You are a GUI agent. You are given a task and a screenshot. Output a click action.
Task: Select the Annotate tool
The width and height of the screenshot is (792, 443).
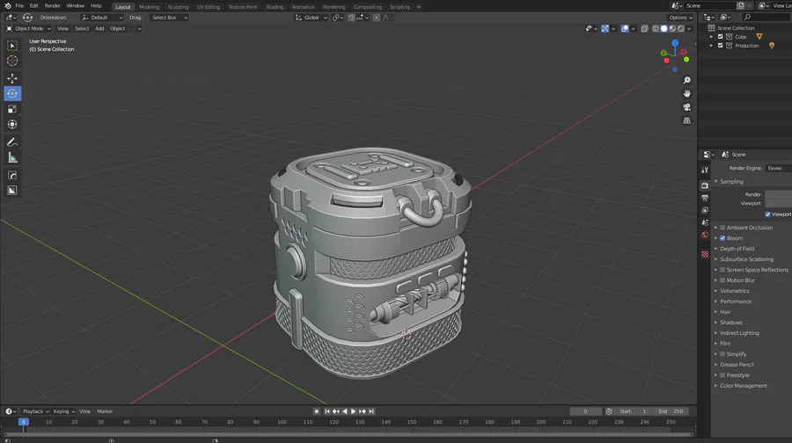pyautogui.click(x=12, y=142)
